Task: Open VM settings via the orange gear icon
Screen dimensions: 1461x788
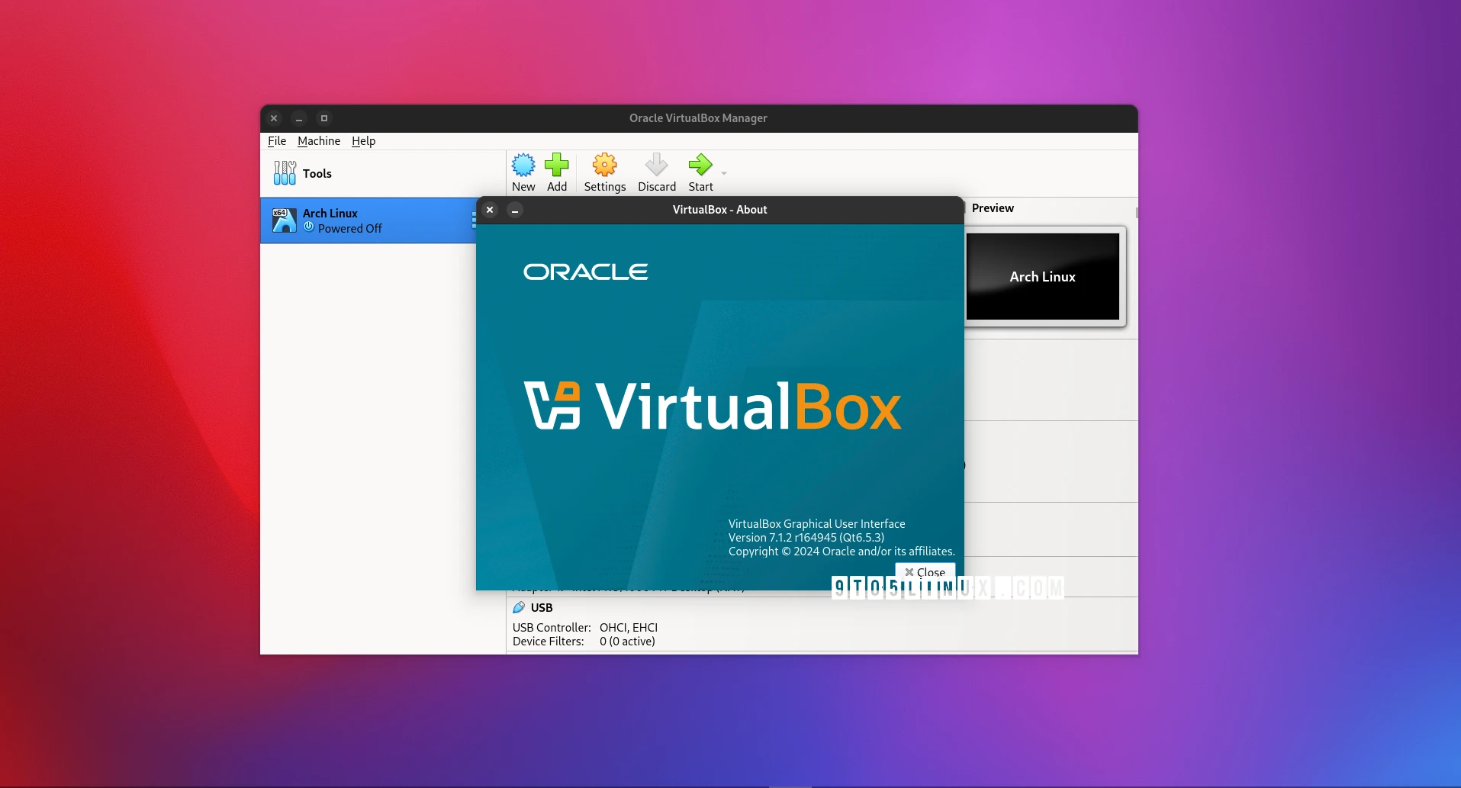Action: point(603,164)
